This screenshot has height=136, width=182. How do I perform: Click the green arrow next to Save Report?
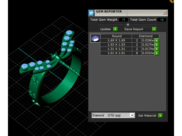click(x=154, y=29)
